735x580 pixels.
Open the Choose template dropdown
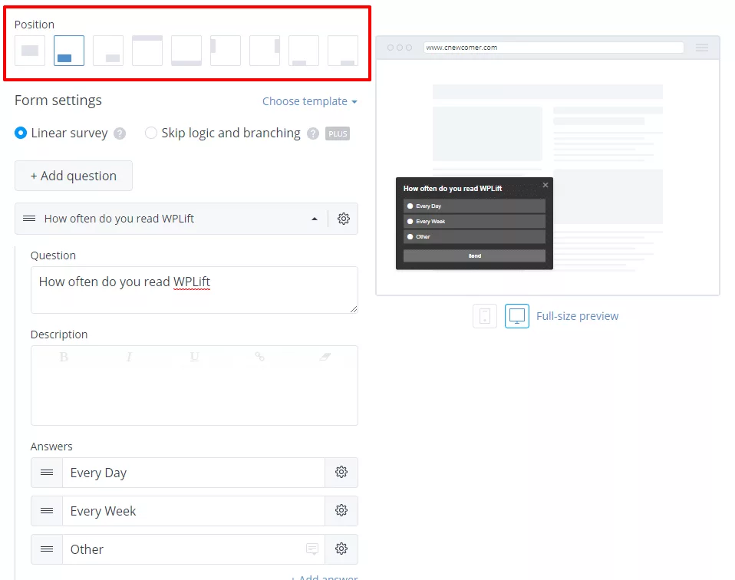(310, 101)
